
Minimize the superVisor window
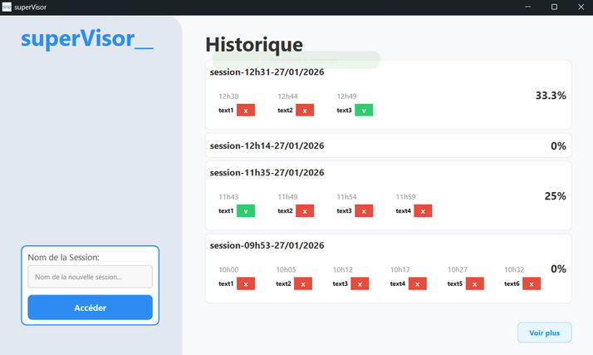click(528, 7)
